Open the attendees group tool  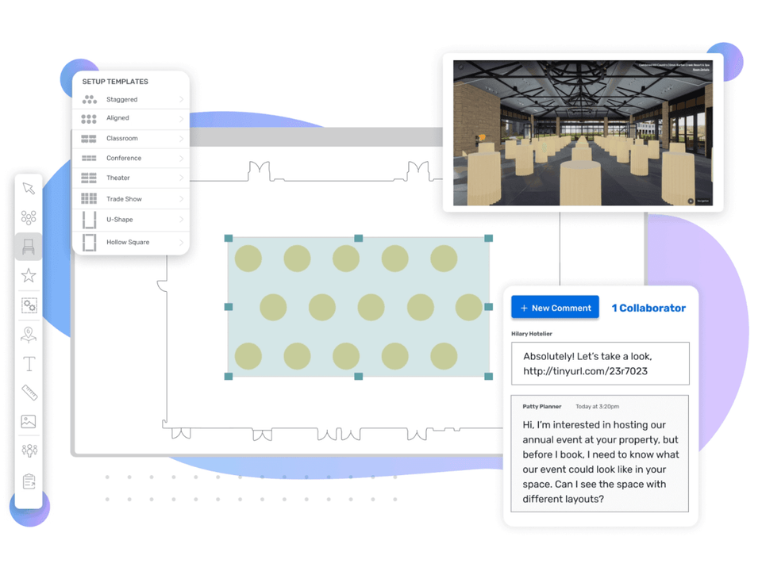[x=29, y=450]
